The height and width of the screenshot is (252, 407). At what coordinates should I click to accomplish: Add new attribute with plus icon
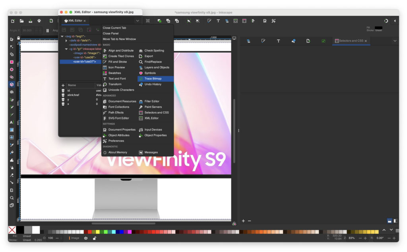pos(63,85)
